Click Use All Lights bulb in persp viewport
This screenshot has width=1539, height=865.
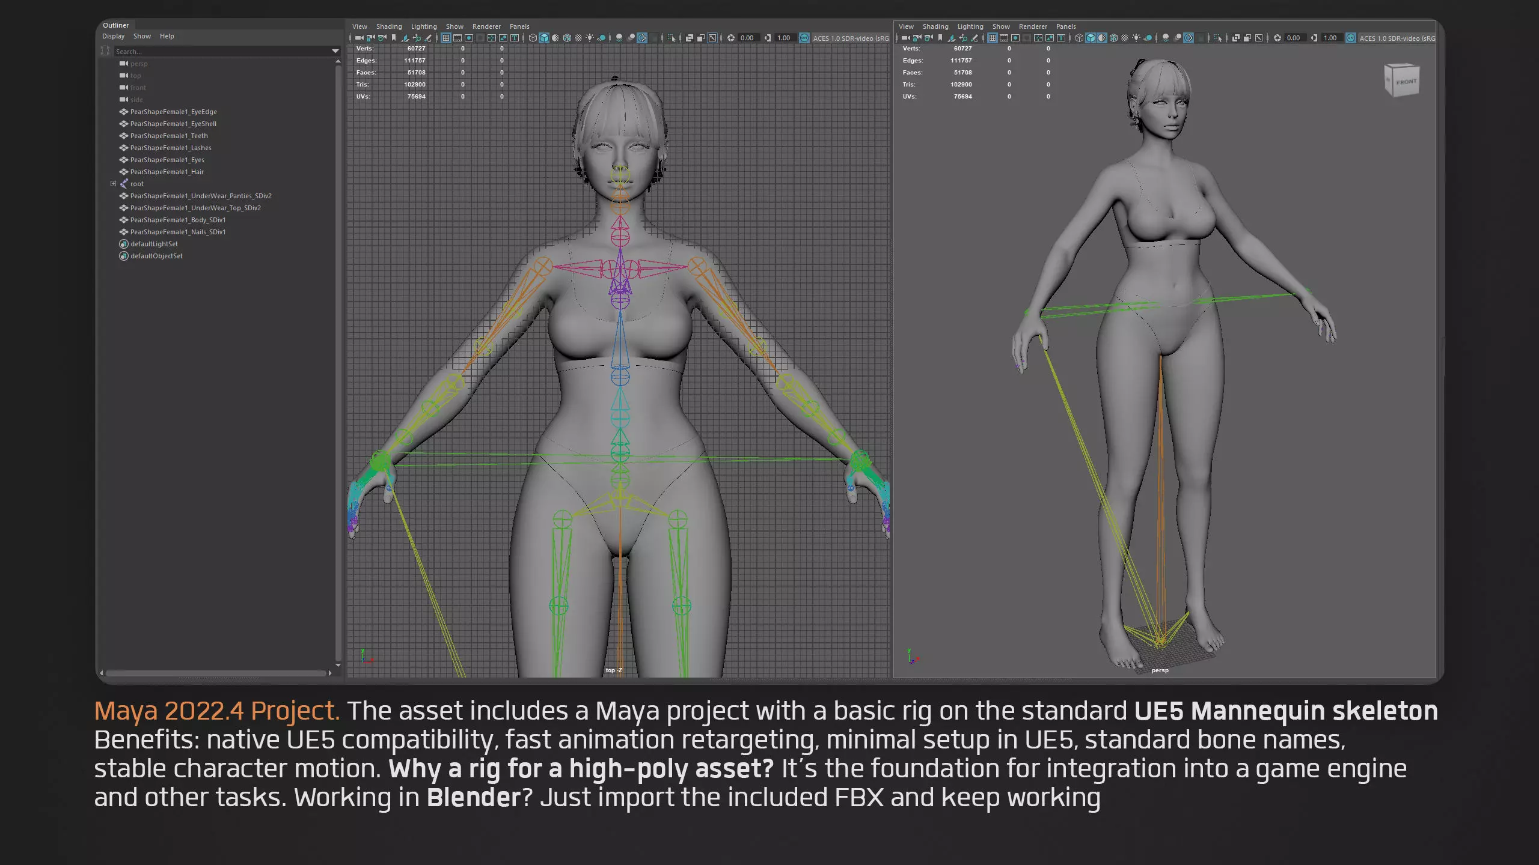(x=1136, y=38)
